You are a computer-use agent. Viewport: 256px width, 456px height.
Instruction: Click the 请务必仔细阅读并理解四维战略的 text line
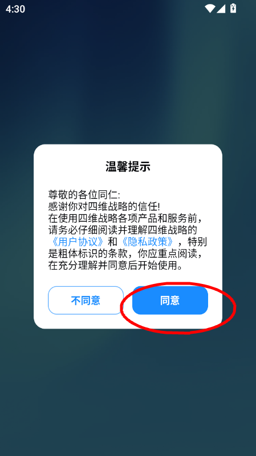[x=123, y=230]
